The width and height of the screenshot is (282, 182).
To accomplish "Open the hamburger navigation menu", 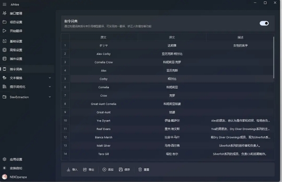I will pos(5,4).
